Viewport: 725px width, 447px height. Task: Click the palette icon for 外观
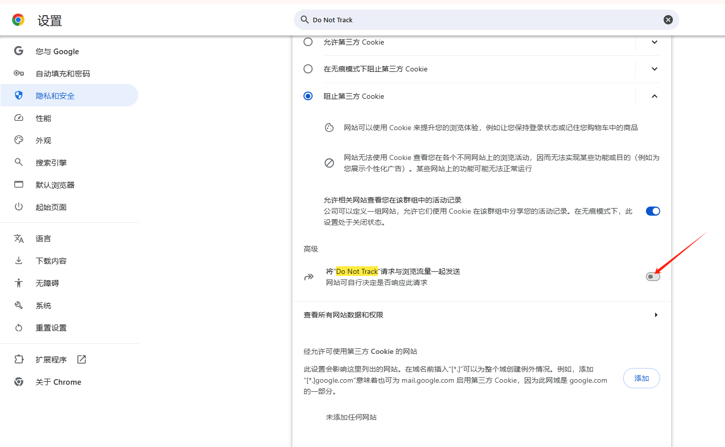19,140
